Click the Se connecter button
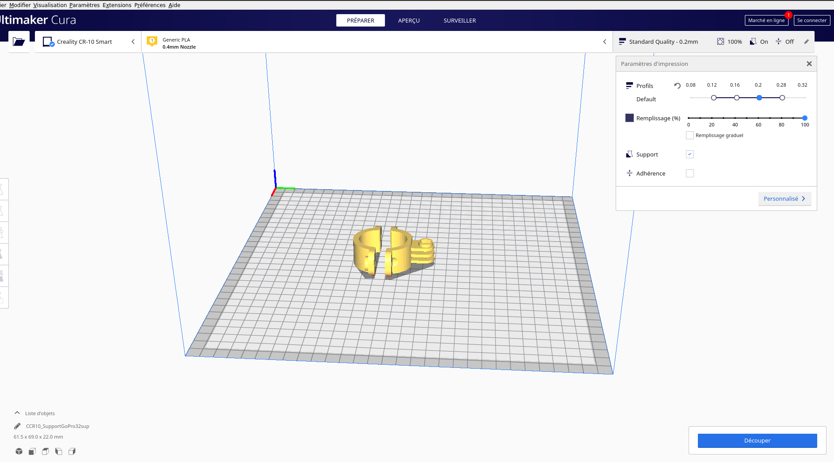The height and width of the screenshot is (462, 834). [812, 20]
